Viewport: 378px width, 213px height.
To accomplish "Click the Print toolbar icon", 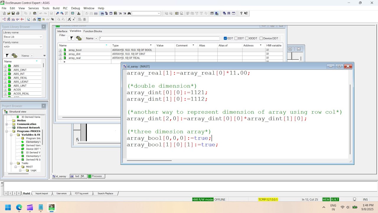I will (17, 13).
